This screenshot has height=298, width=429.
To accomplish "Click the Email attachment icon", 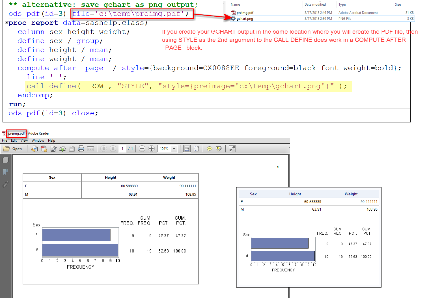I will click(x=90, y=149).
